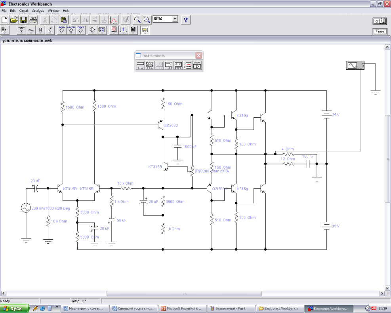Select the multimeter instrument
This screenshot has width=391, height=313.
click(x=140, y=65)
